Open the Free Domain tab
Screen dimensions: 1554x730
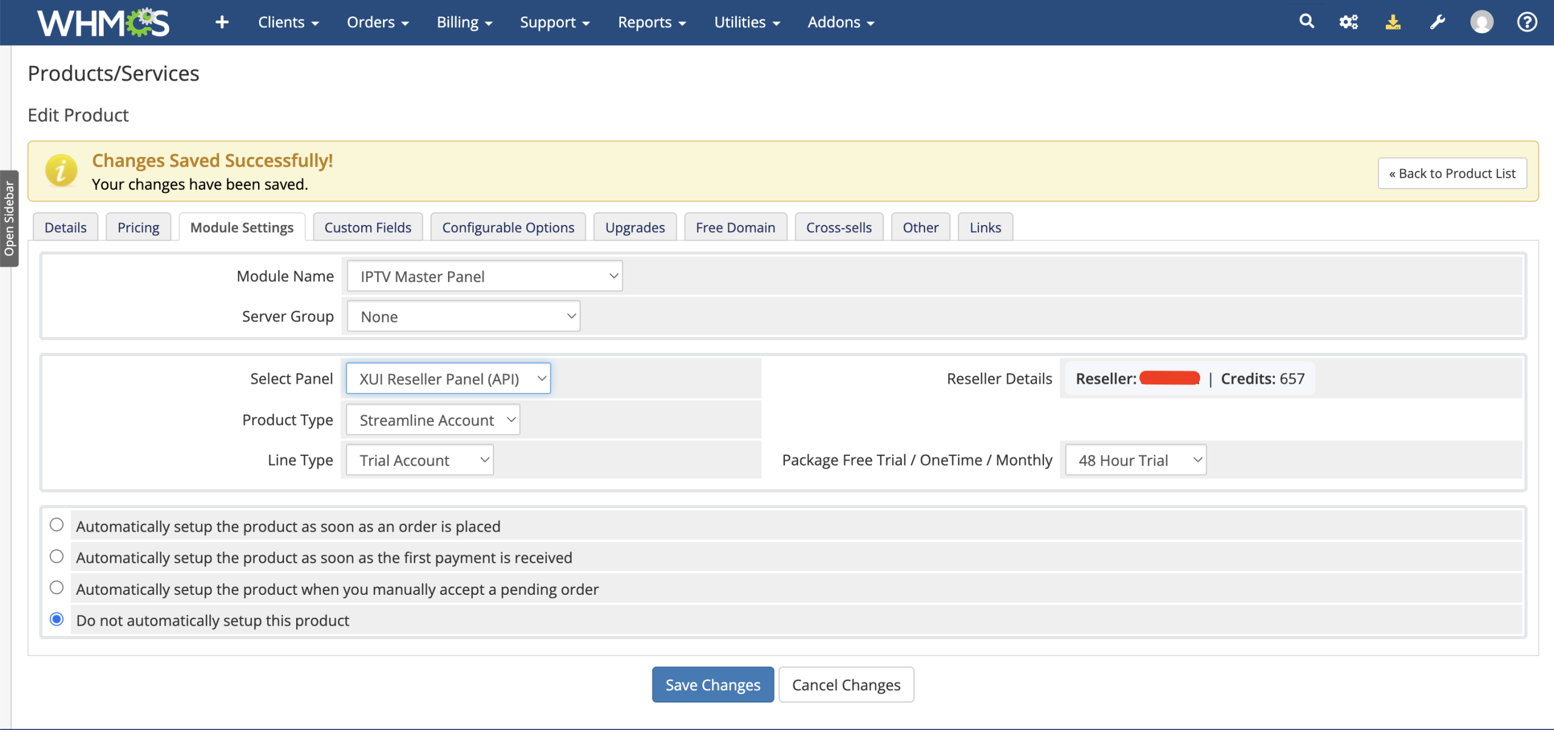[x=736, y=227]
